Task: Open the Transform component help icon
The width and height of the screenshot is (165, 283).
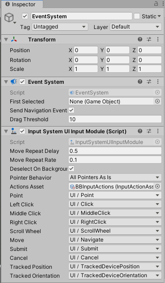Action: (140, 39)
